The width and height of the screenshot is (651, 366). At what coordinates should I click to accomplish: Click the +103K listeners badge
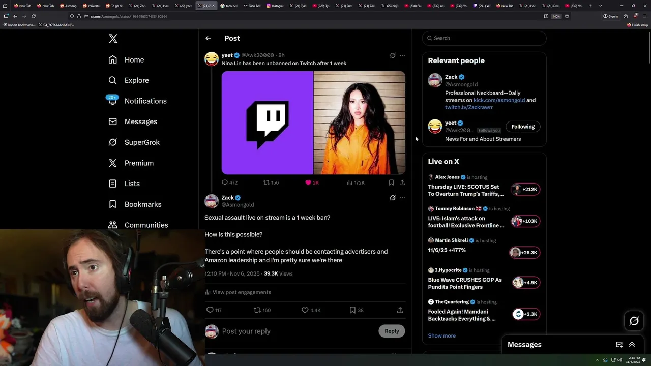525,221
